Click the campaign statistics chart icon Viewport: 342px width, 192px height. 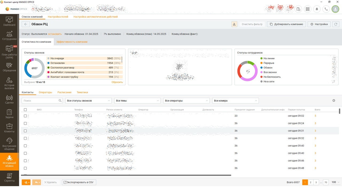pyautogui.click(x=234, y=24)
